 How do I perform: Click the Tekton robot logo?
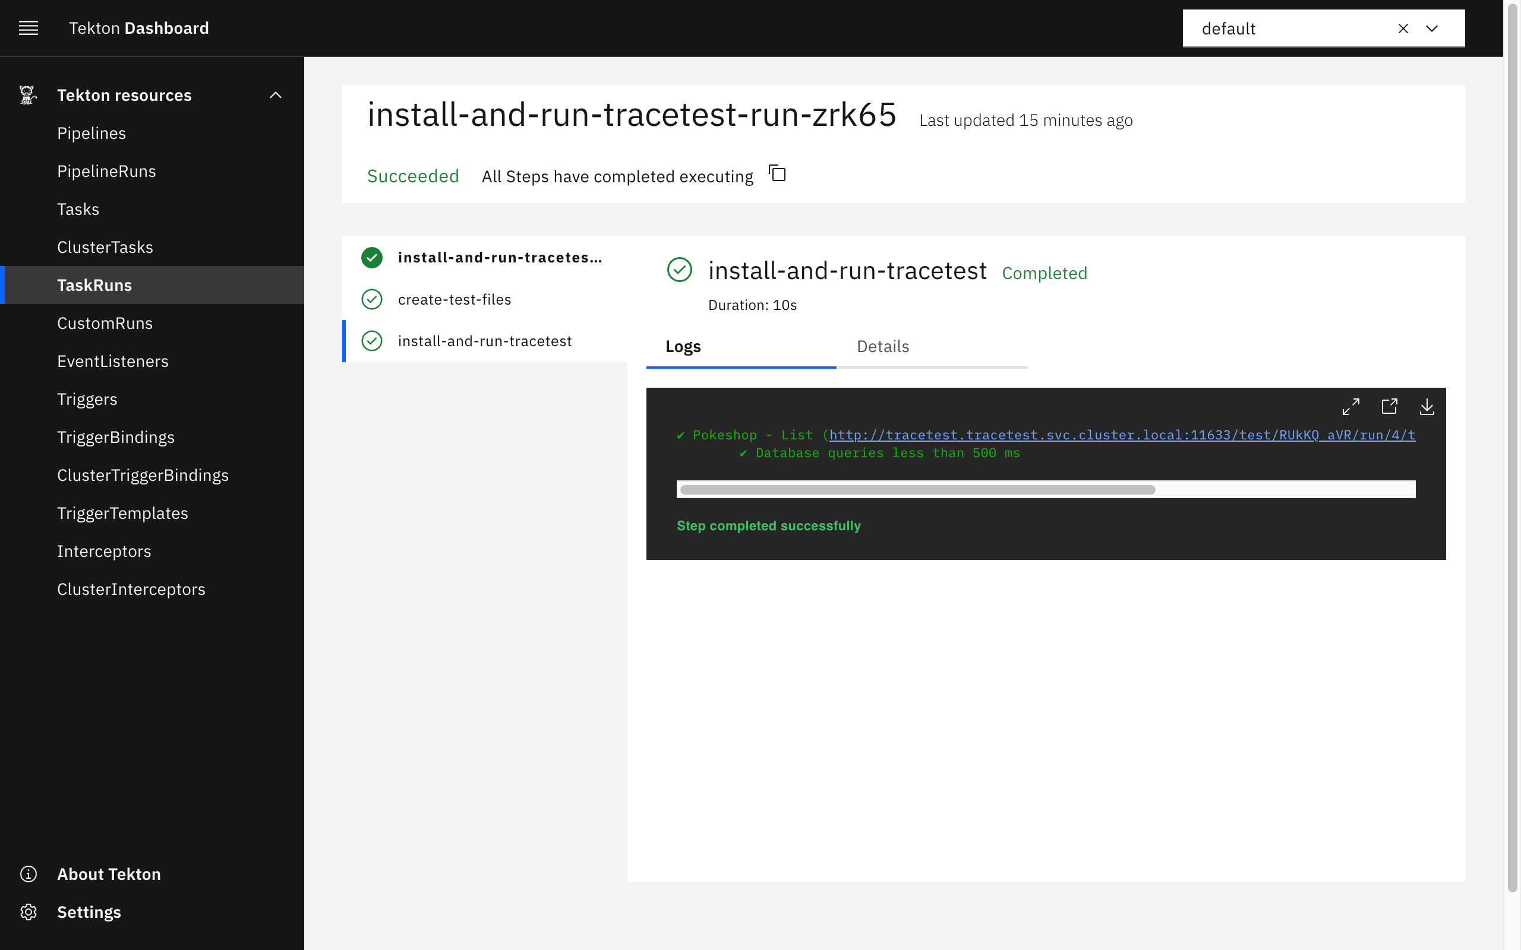[27, 94]
